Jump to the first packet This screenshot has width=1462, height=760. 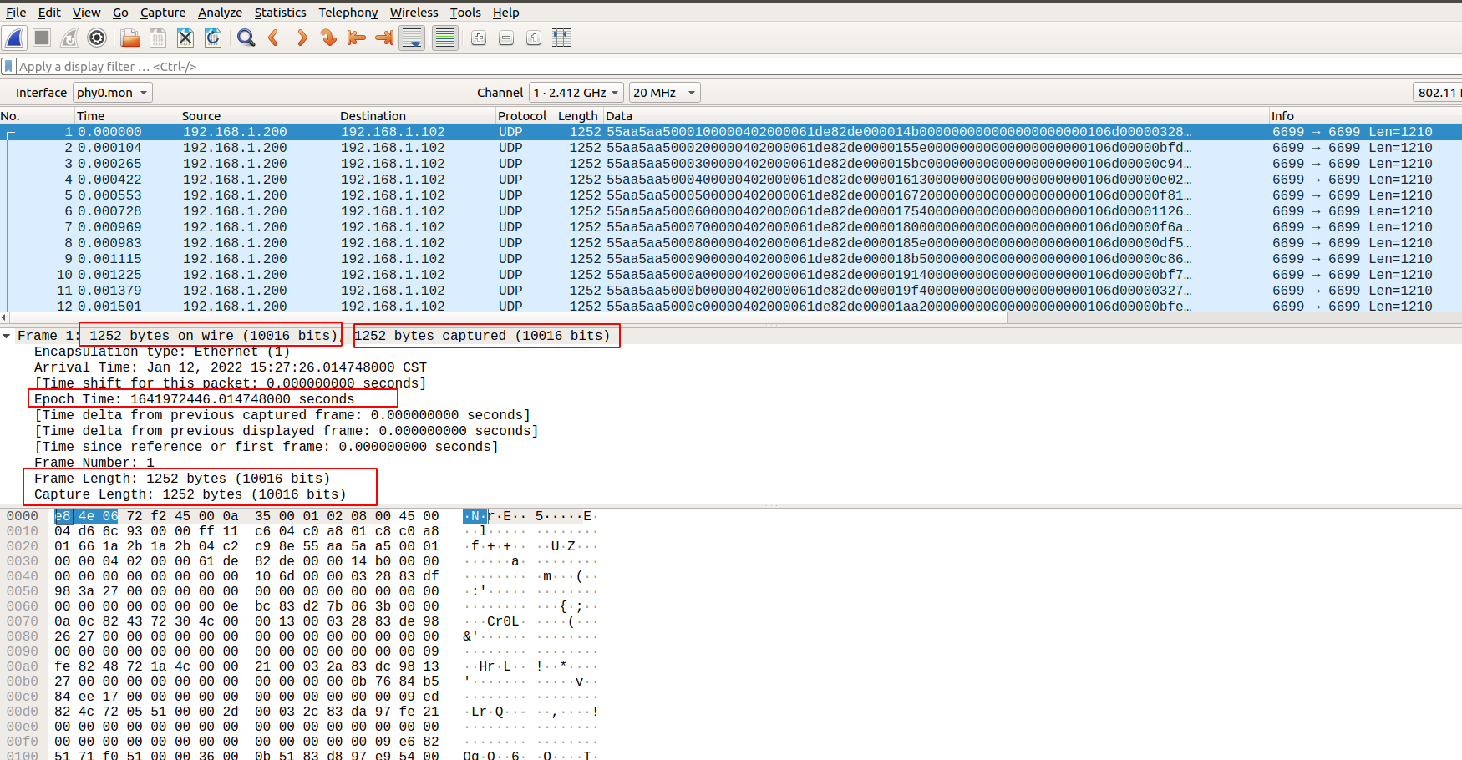357,38
